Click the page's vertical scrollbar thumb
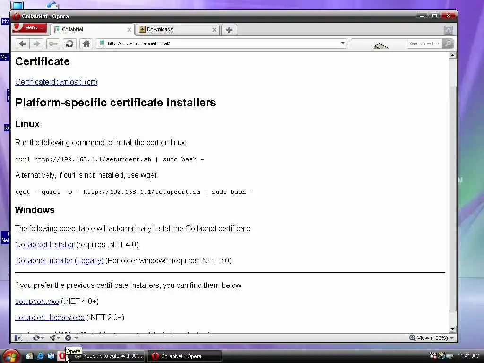The image size is (484, 363). 452,199
